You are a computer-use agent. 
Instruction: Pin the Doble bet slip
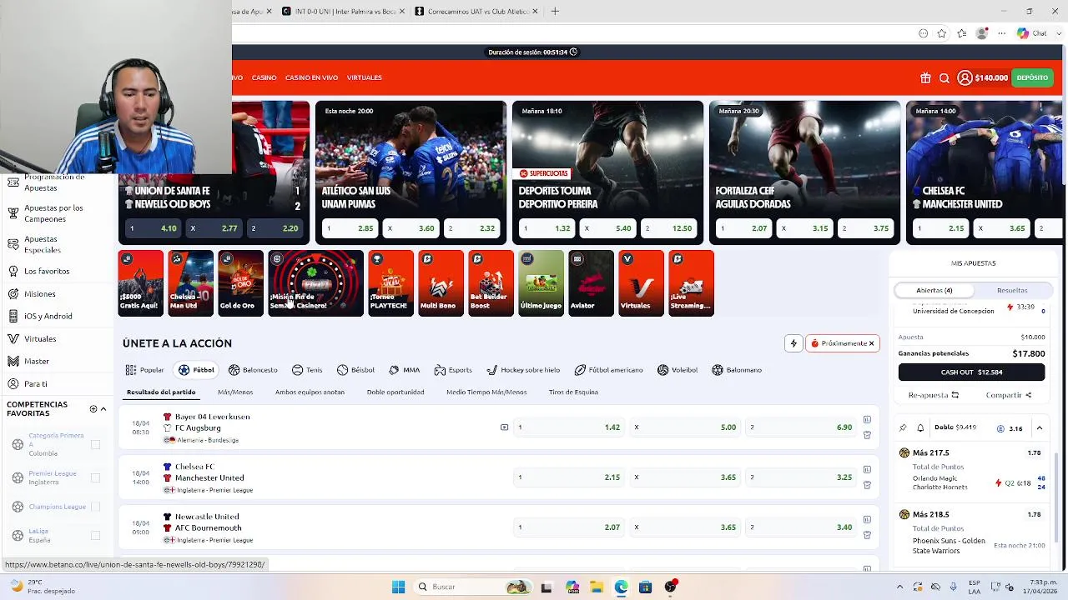pyautogui.click(x=903, y=428)
